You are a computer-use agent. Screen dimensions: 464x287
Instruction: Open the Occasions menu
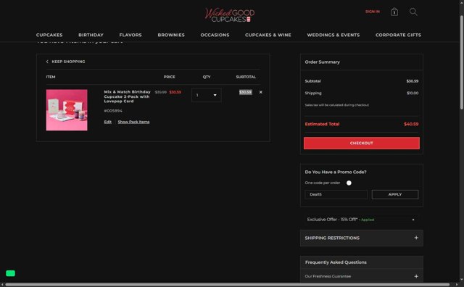click(215, 35)
